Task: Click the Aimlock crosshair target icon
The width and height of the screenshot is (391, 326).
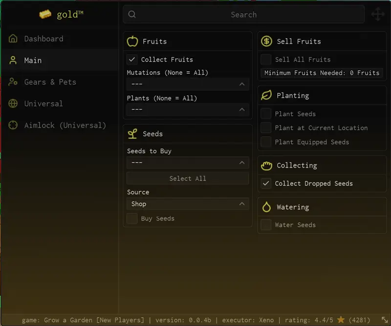Action: tap(13, 125)
